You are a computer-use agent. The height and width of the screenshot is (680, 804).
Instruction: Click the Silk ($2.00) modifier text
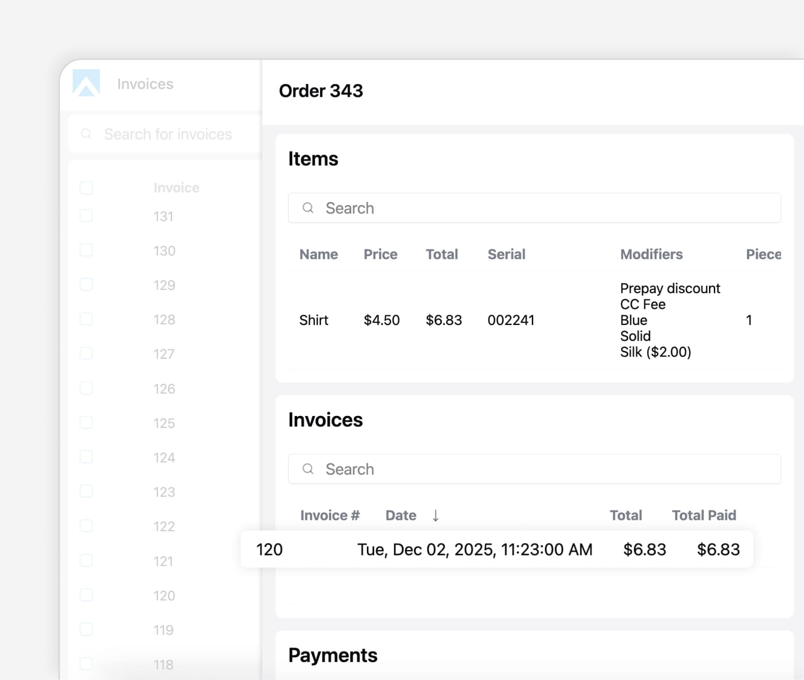click(x=656, y=352)
